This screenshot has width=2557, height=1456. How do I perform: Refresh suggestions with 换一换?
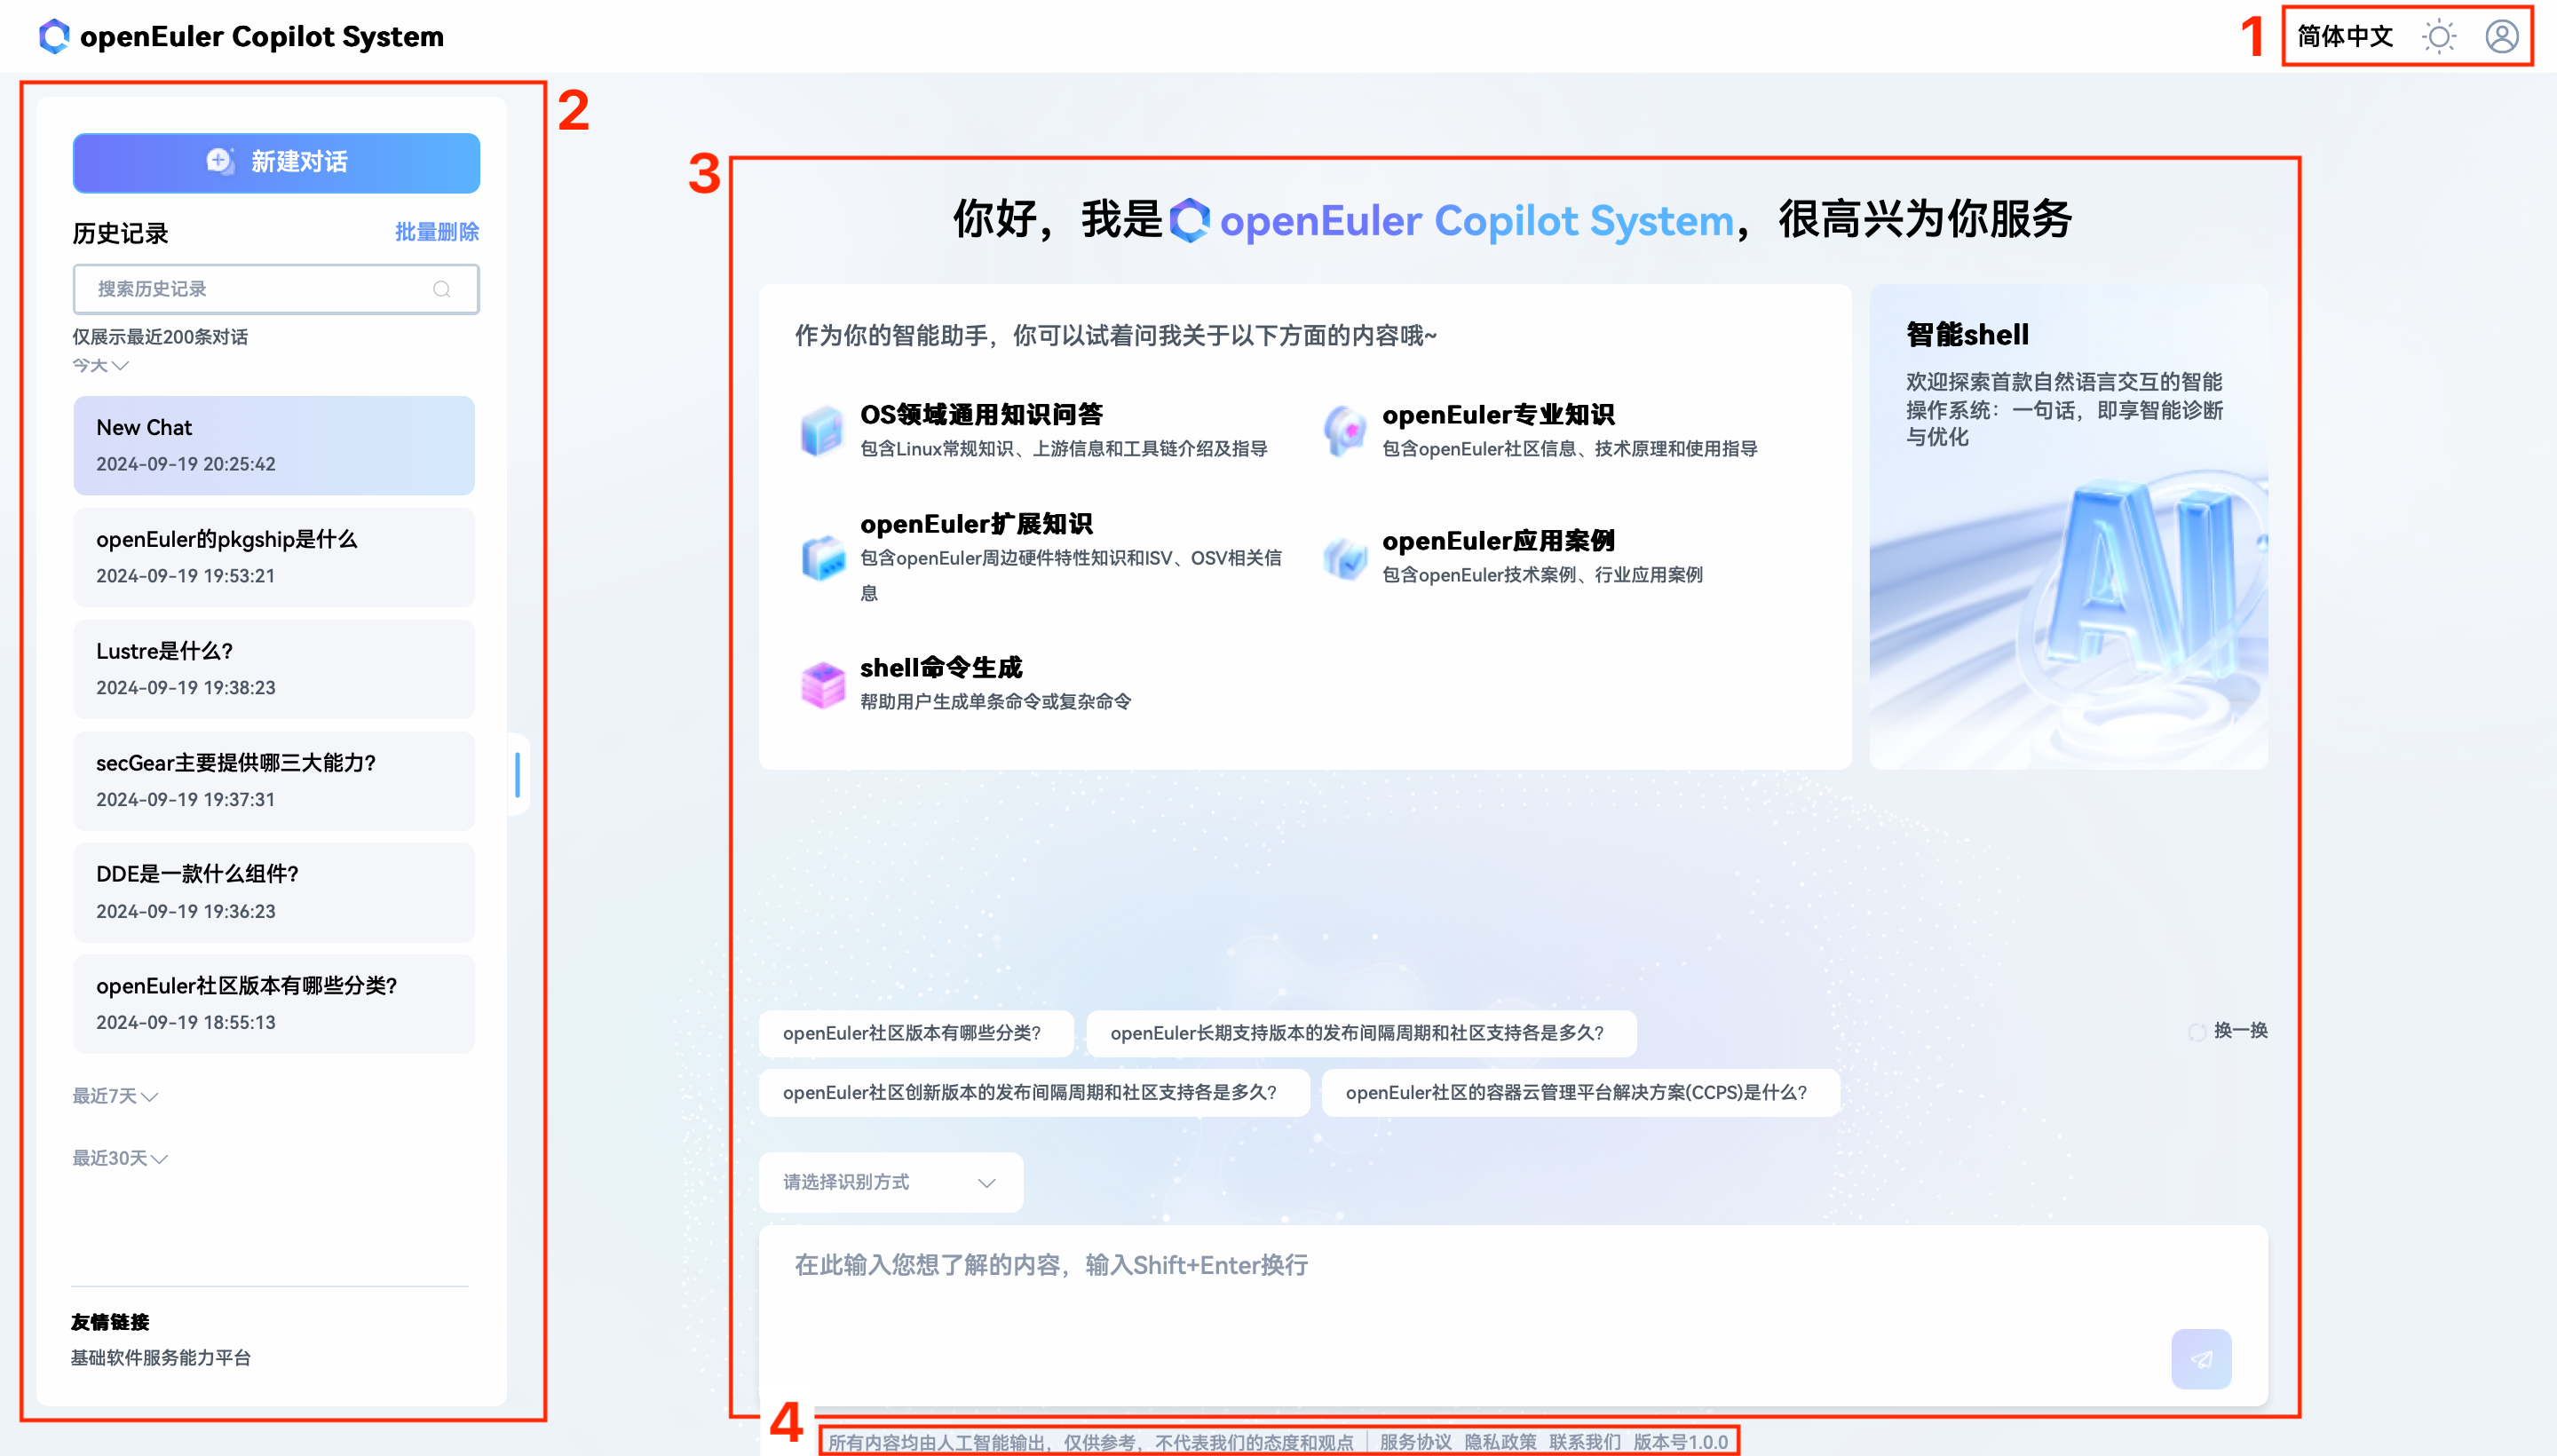2240,1030
